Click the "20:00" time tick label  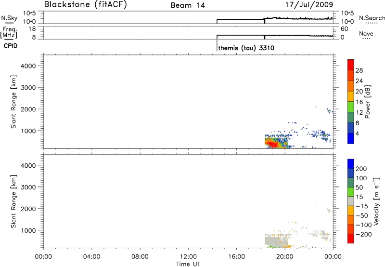[x=285, y=257]
